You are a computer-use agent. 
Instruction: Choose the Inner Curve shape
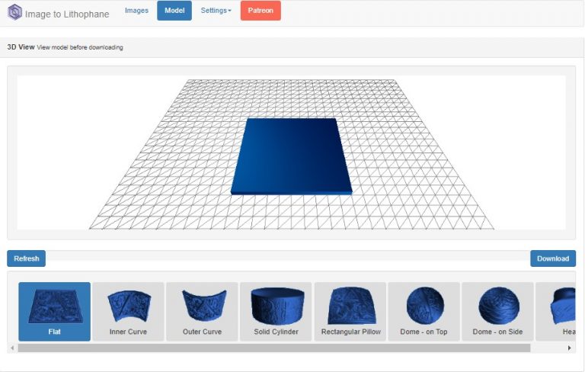(x=128, y=312)
